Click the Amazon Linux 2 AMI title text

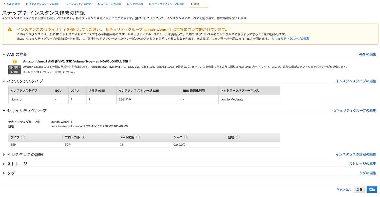pyautogui.click(x=77, y=61)
